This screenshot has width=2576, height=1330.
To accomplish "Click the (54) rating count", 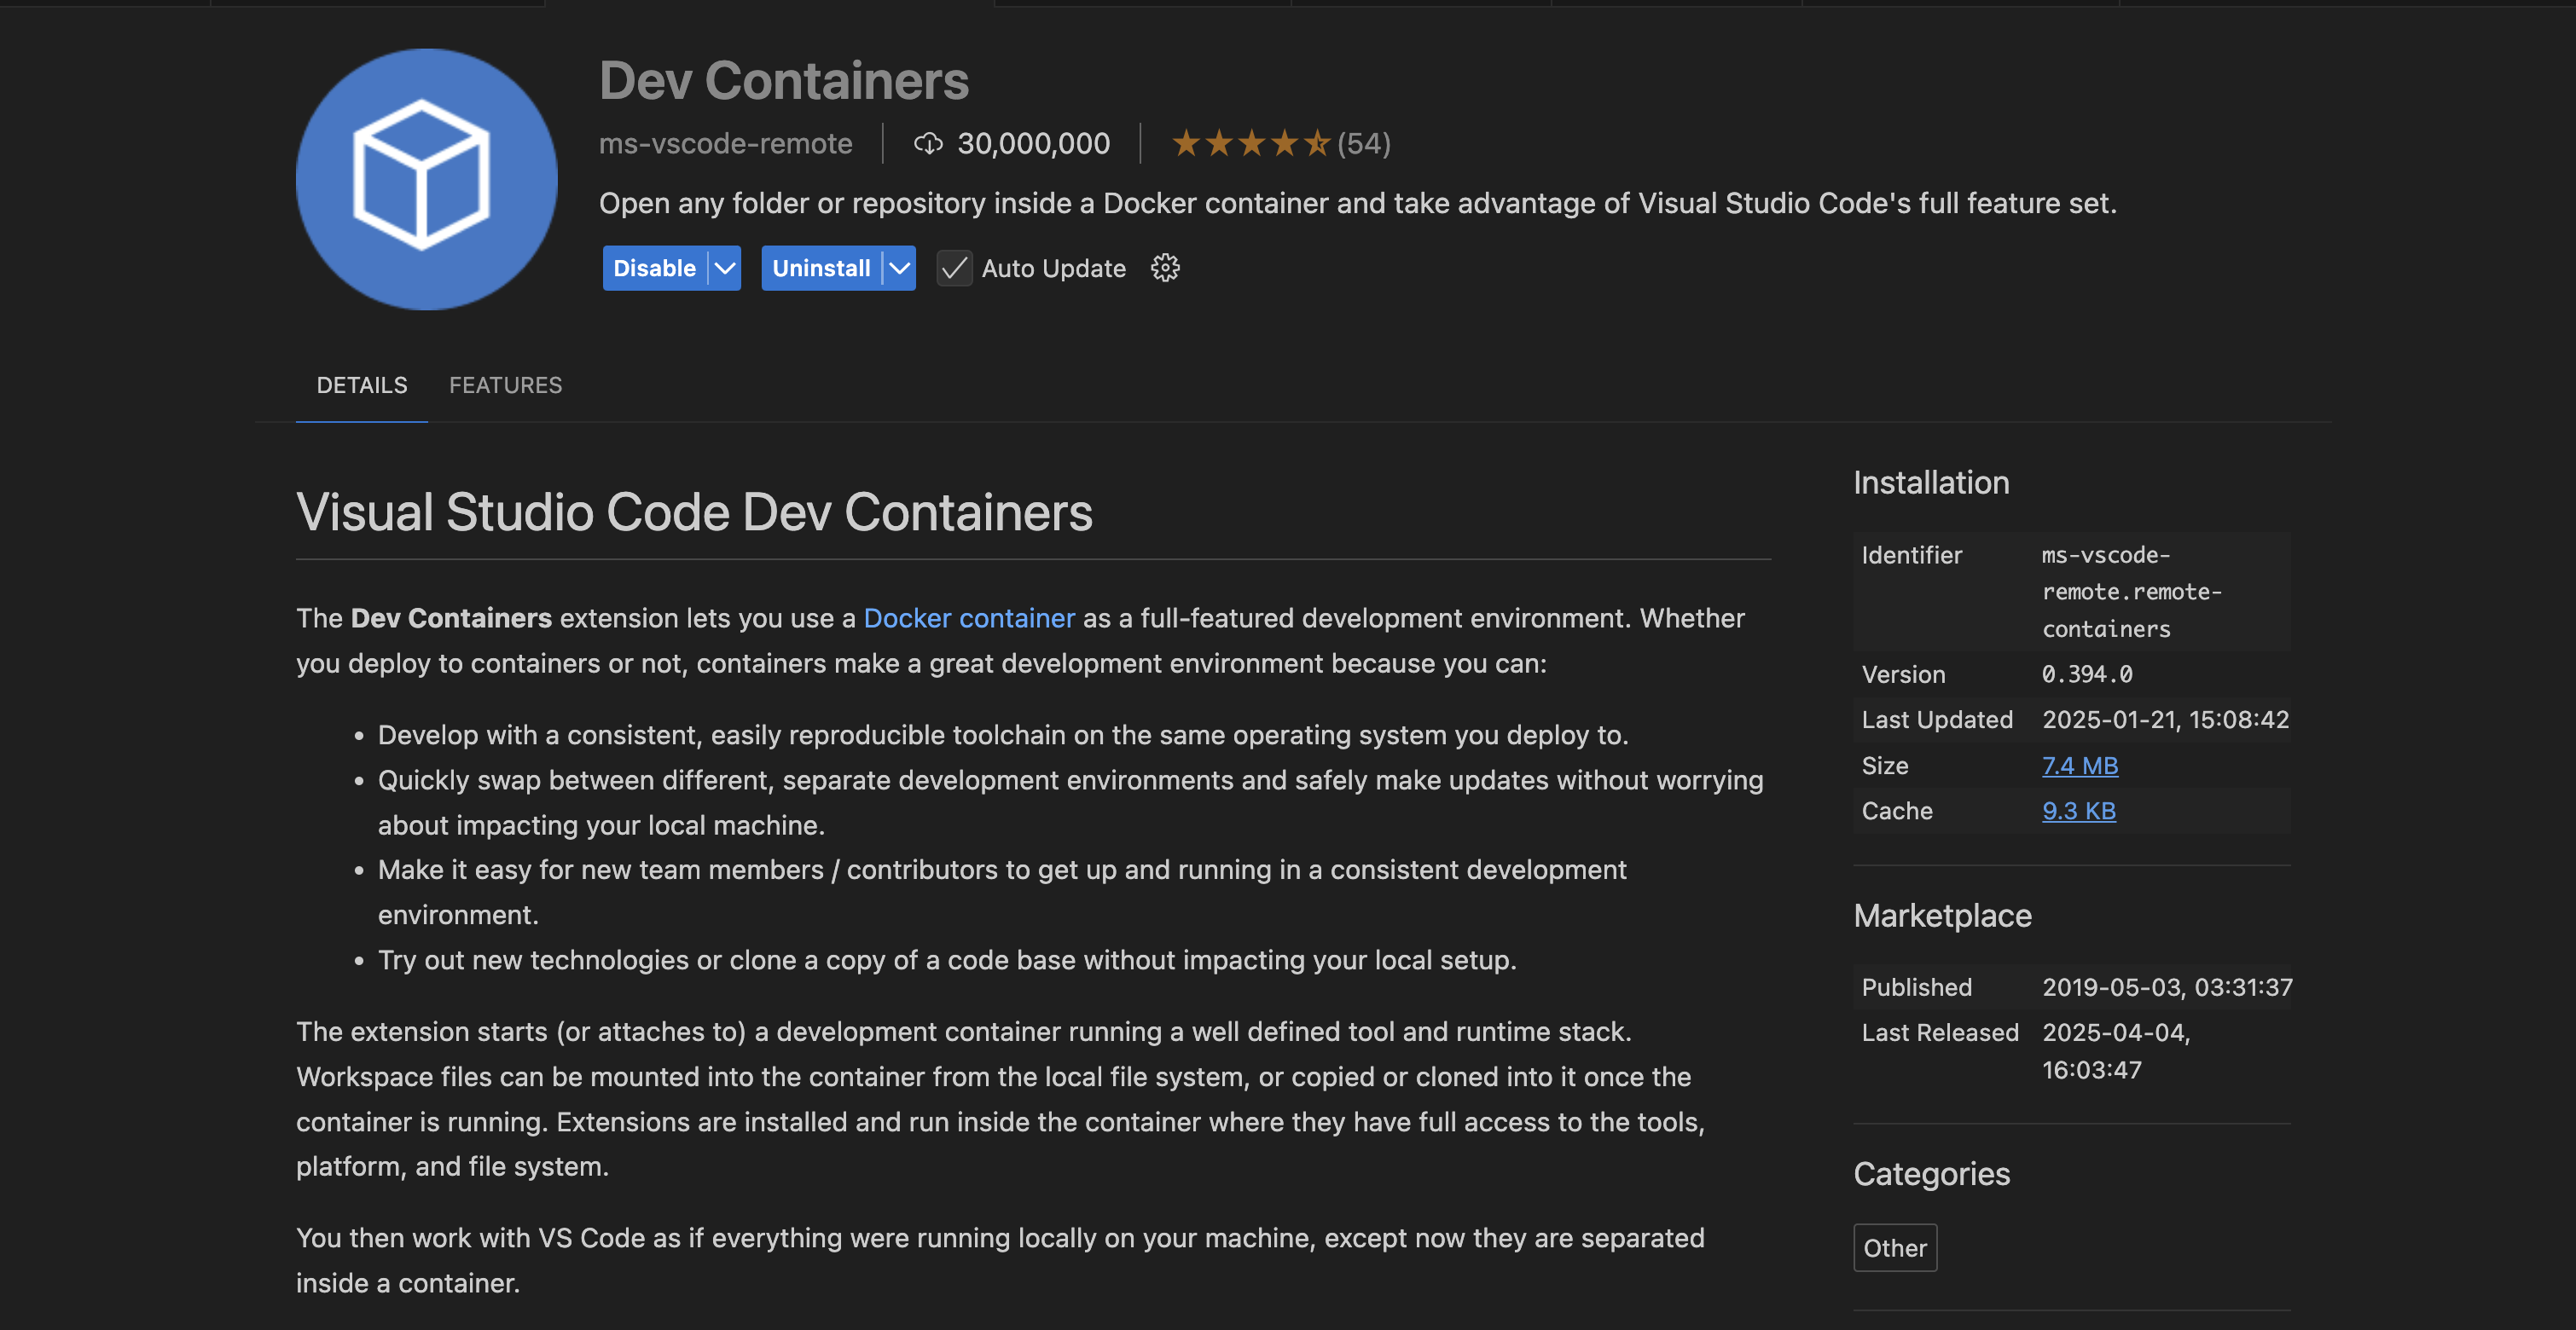I will (1364, 144).
